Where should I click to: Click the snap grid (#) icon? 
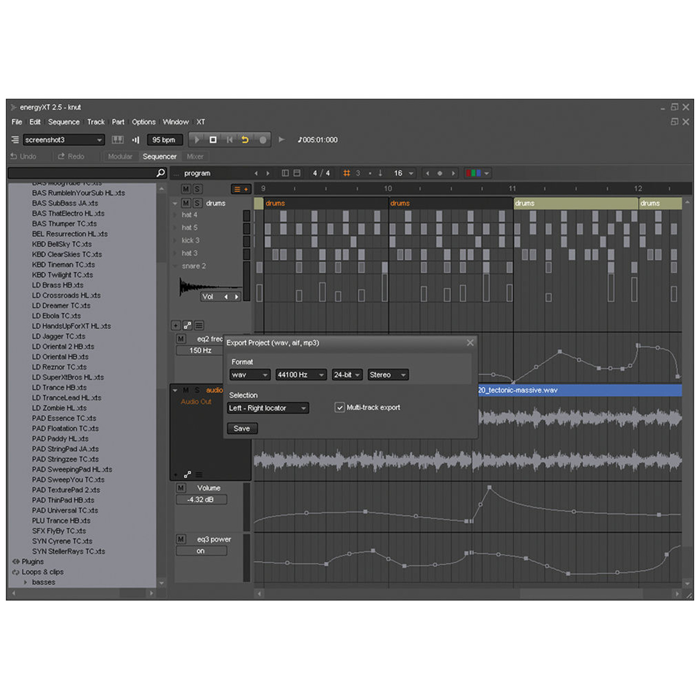point(346,173)
